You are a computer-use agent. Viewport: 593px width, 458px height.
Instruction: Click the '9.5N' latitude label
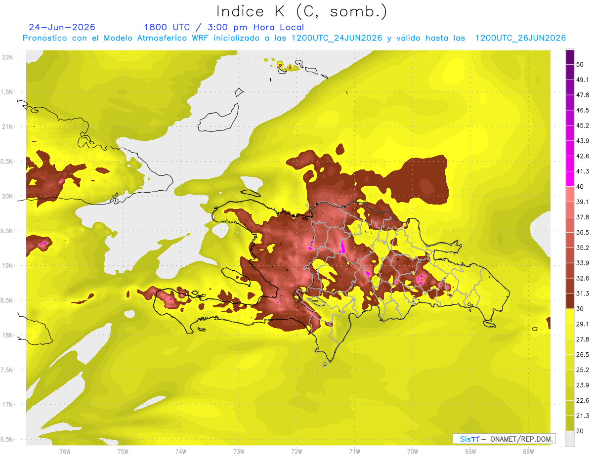pyautogui.click(x=7, y=231)
